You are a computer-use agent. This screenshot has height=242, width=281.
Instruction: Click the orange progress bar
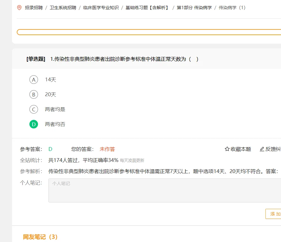pyautogui.click(x=149, y=32)
